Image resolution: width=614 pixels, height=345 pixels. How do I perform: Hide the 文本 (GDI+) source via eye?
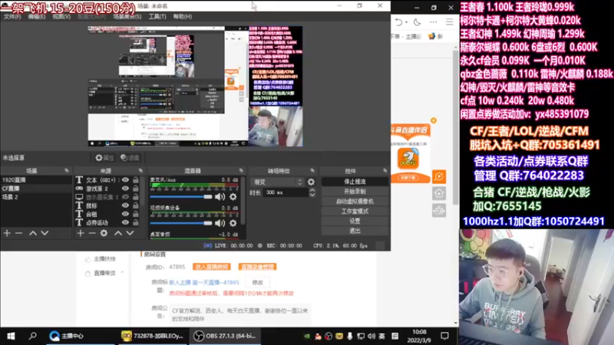125,180
